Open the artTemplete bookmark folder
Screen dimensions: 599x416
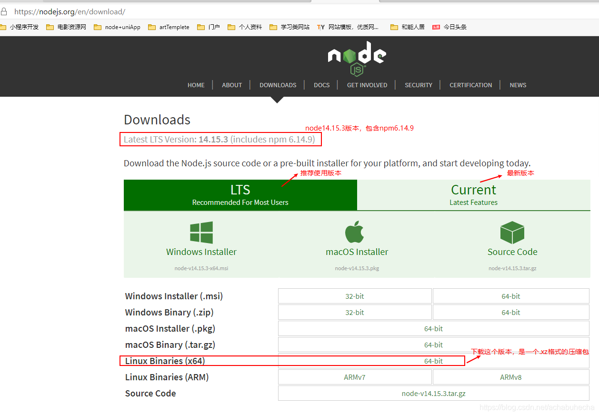click(169, 27)
